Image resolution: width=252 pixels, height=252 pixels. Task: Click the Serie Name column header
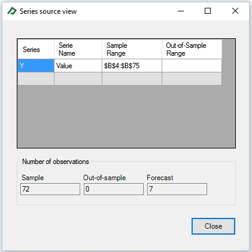tap(78, 49)
